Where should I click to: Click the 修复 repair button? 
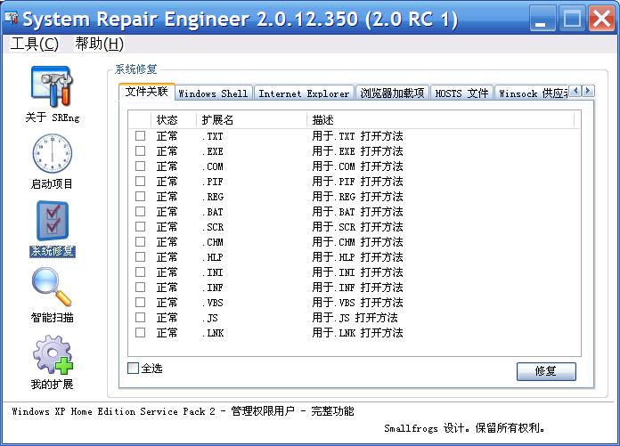point(546,371)
